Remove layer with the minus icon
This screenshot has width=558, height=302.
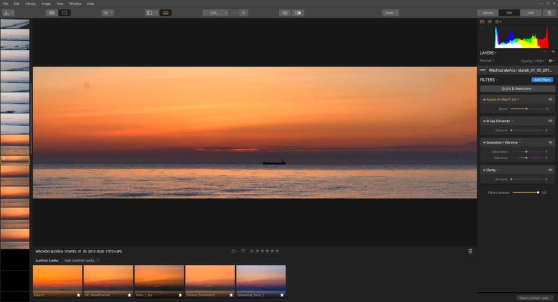(545, 52)
